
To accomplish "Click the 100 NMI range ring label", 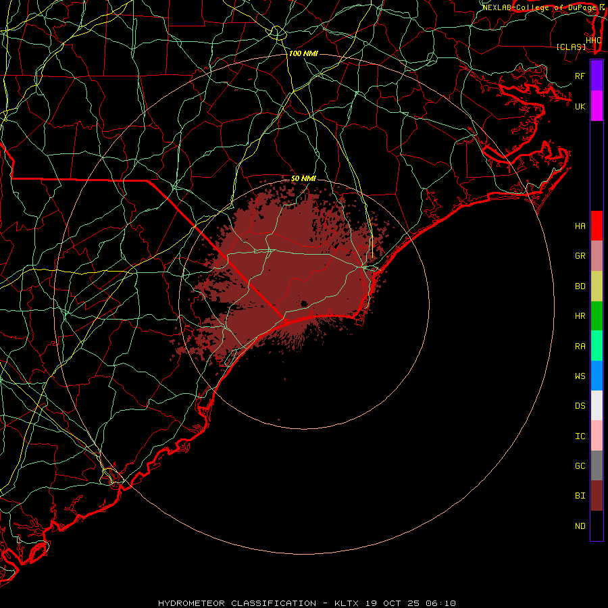I will (303, 53).
